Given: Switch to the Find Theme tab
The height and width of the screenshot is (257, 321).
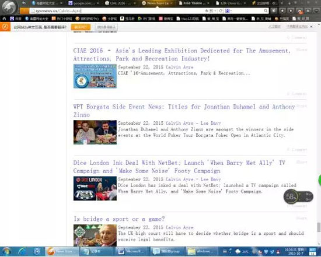Looking at the screenshot, I should tap(194, 3).
